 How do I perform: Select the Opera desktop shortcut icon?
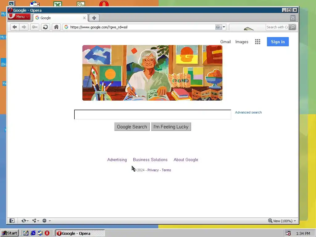click(104, 3)
